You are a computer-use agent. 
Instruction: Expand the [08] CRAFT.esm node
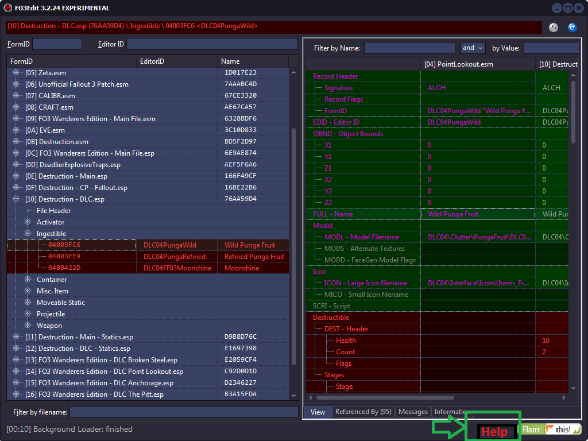pyautogui.click(x=16, y=107)
